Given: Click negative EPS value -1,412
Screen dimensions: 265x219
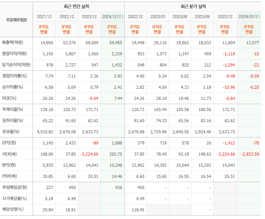Looking at the screenshot, I should tap(229, 143).
